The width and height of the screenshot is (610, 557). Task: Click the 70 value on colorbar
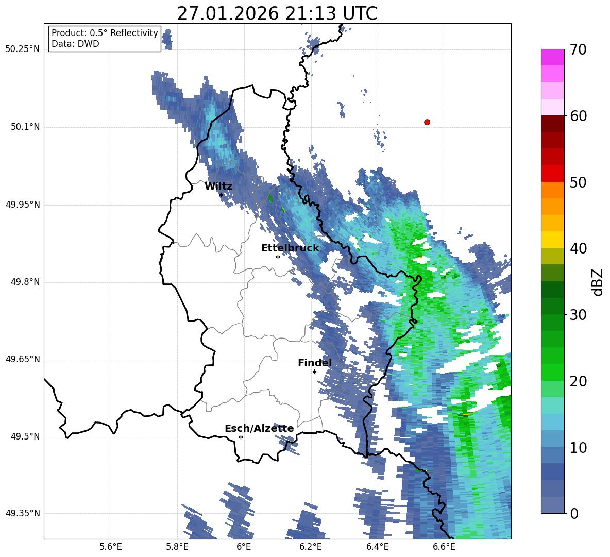tap(578, 50)
